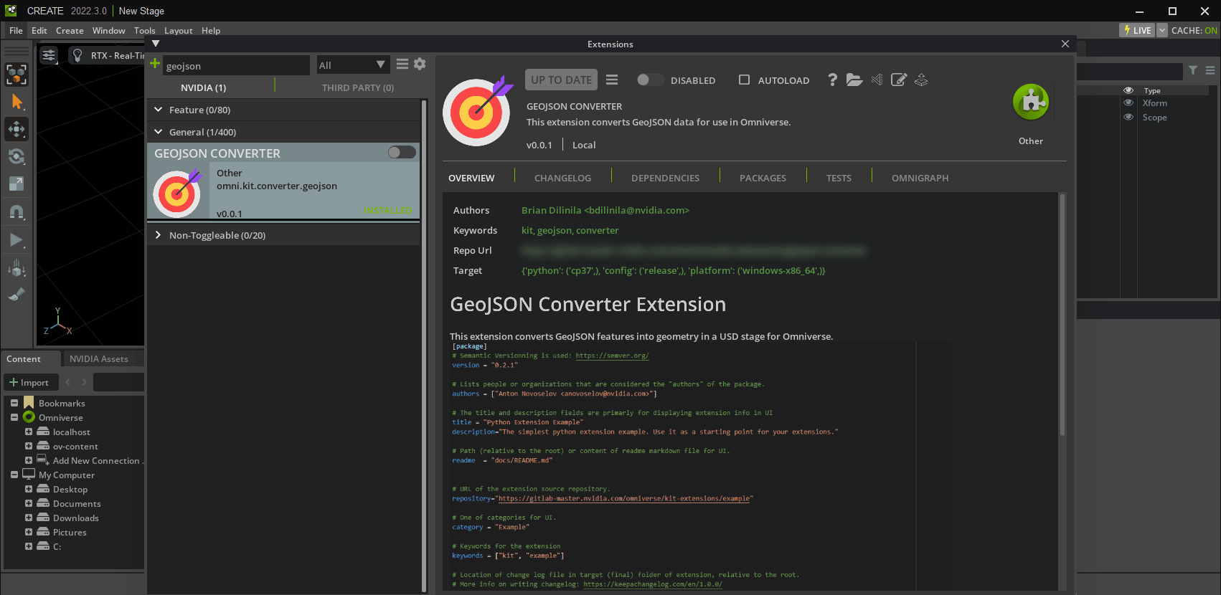
Task: Toggle visibility eye for Scope row
Action: point(1128,118)
